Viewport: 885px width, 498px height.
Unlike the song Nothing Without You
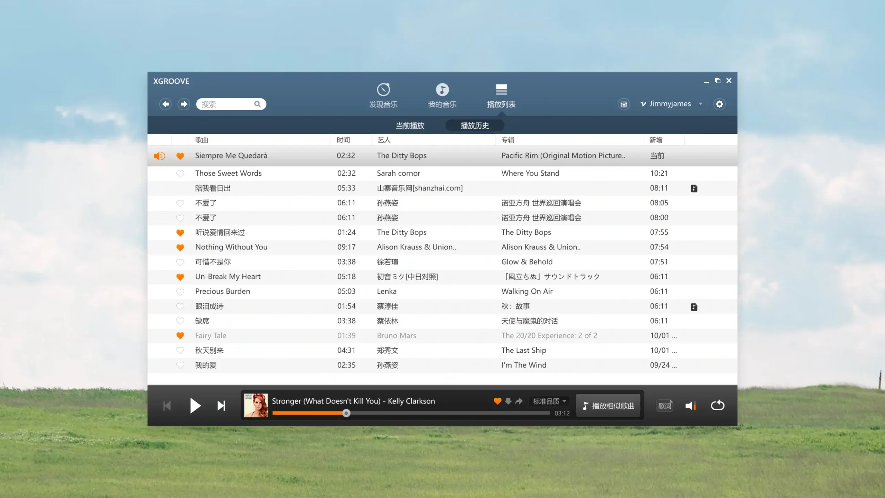[x=180, y=247]
